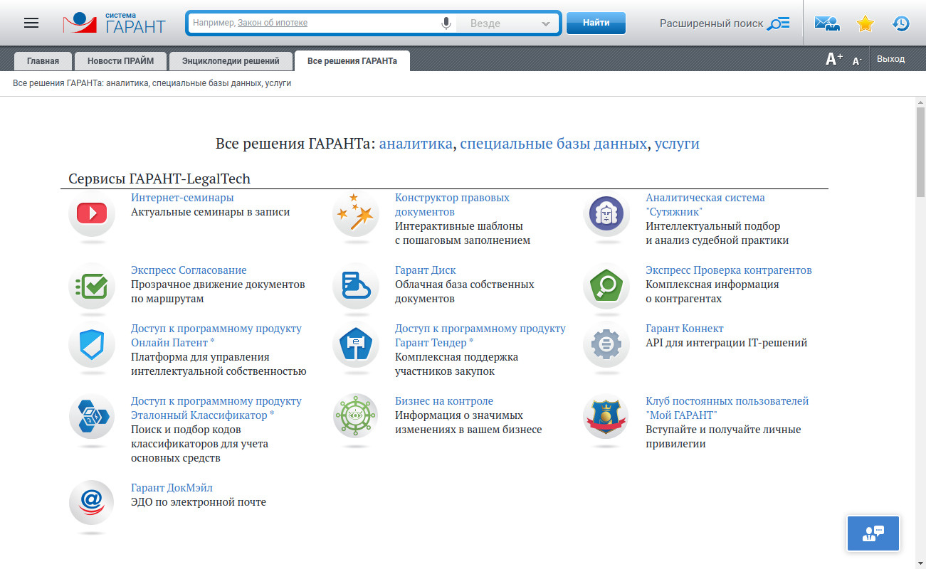Click 'ЭДО по электронной почте' text
Image resolution: width=926 pixels, height=569 pixels.
click(x=199, y=502)
